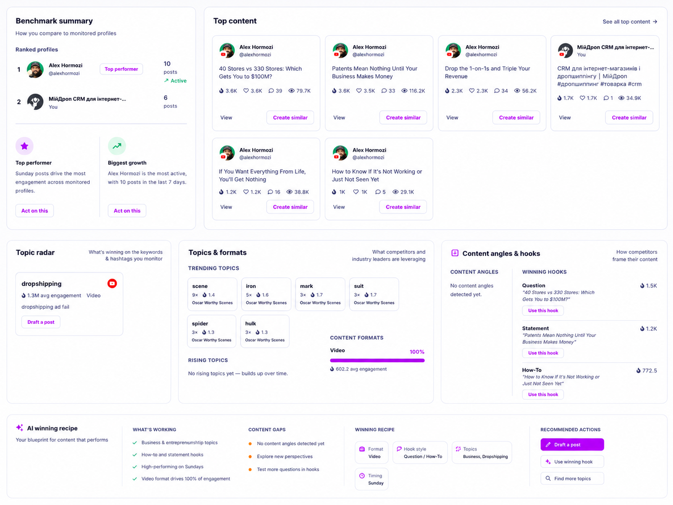Click the comment icon beside 39
This screenshot has height=505, width=673.
271,91
